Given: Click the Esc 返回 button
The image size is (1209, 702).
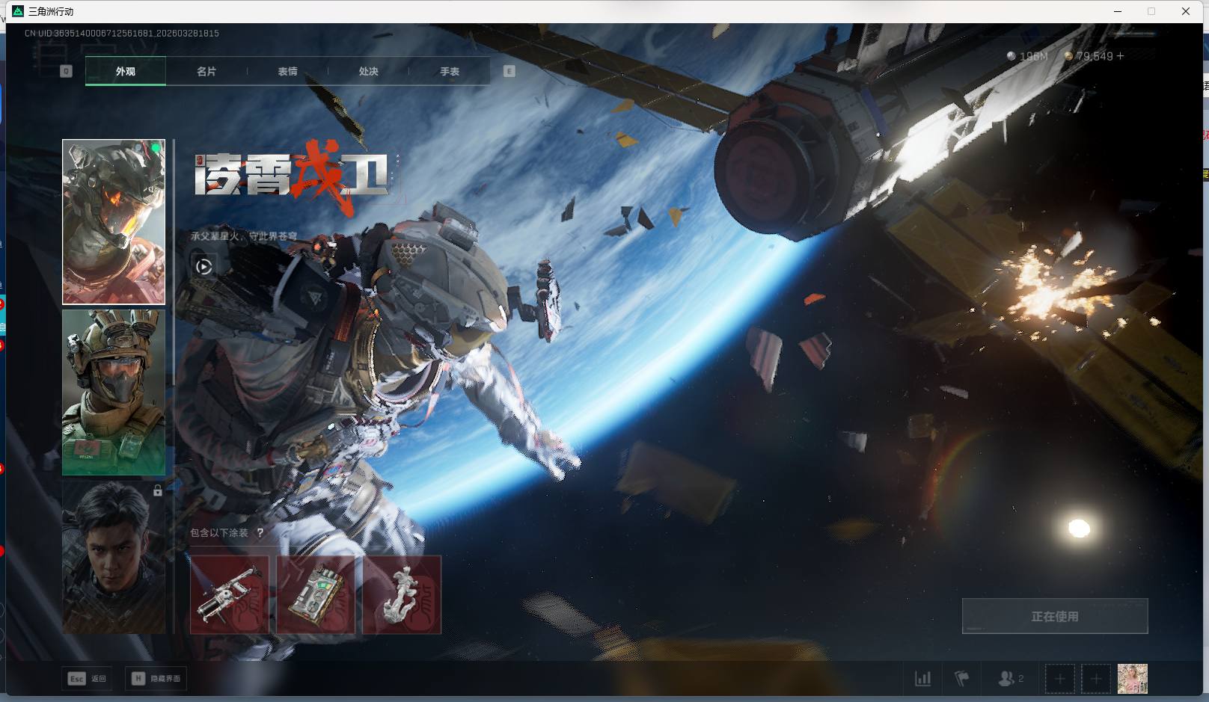Looking at the screenshot, I should (88, 678).
